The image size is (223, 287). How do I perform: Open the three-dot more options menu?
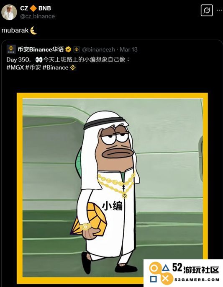pyautogui.click(x=220, y=10)
